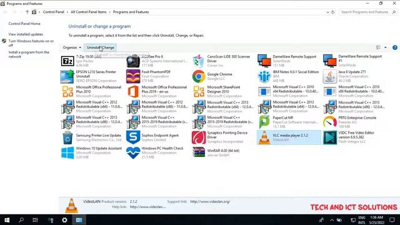Click the taskbar search magnifier icon
Image resolution: width=400 pixels, height=225 pixels.
(x=21, y=220)
